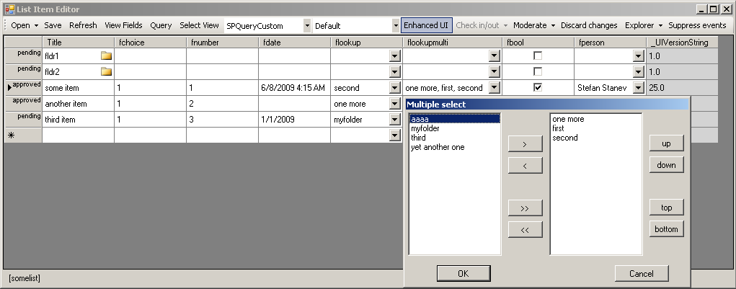Click the 1/1/2009 date cell
Screen dimensions: 736x289
pyautogui.click(x=294, y=120)
